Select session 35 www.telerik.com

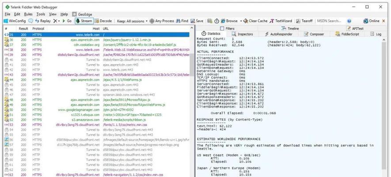click(96, 35)
